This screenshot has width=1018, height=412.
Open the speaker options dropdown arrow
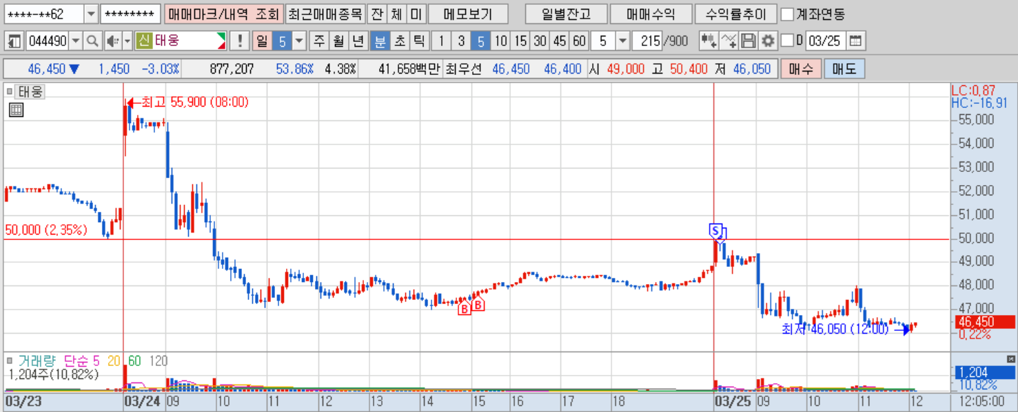[x=128, y=41]
